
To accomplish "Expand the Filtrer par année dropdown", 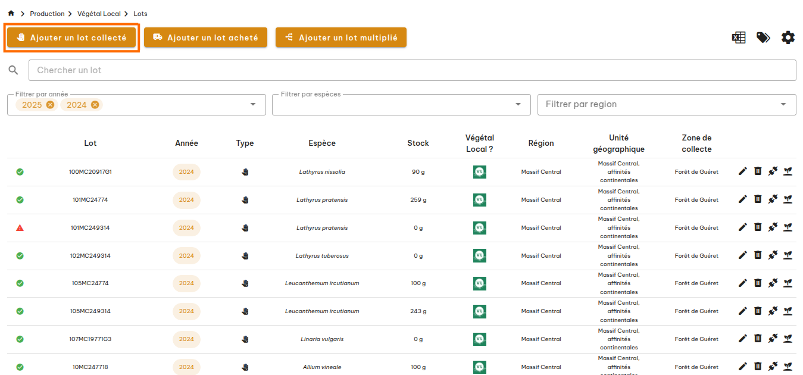I will tap(254, 105).
